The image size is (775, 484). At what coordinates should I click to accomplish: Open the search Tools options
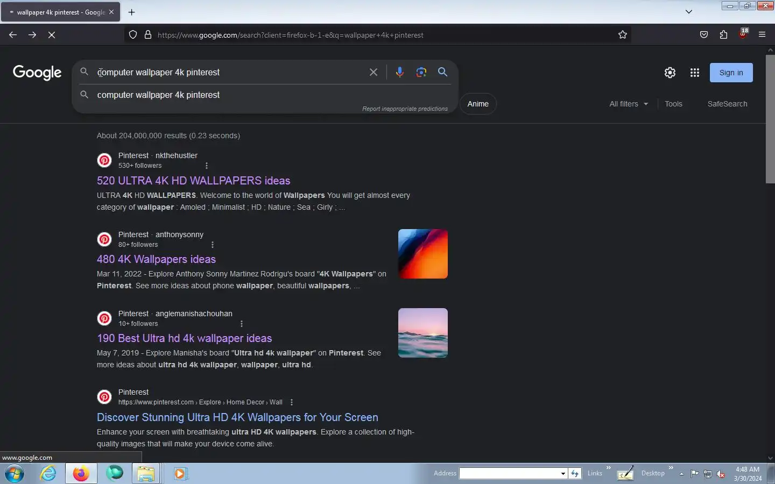click(673, 104)
